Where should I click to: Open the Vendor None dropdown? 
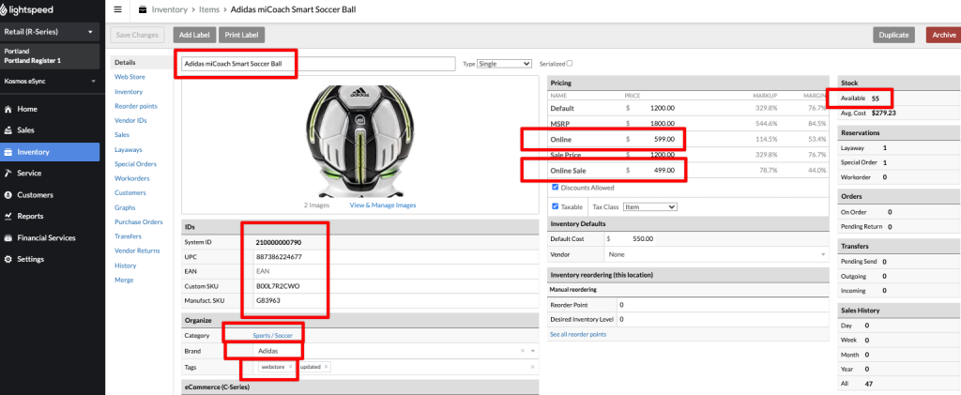tap(717, 254)
